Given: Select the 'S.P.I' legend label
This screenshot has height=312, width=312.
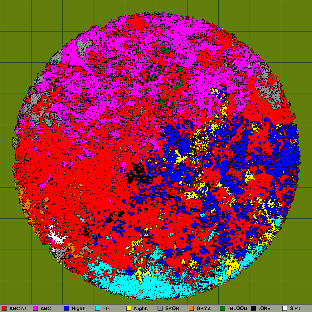Looking at the screenshot, I should pos(295,309).
